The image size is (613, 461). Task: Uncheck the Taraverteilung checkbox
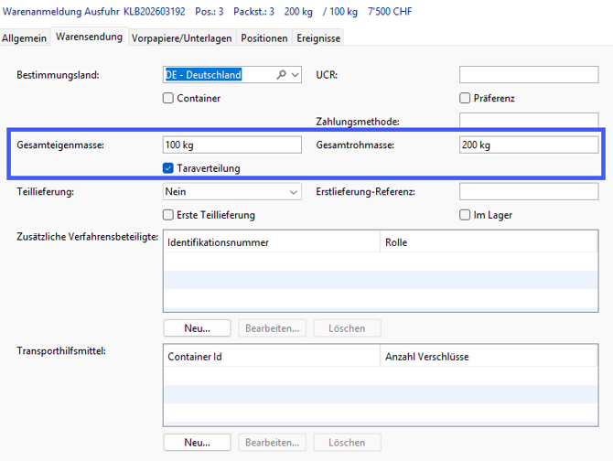168,168
